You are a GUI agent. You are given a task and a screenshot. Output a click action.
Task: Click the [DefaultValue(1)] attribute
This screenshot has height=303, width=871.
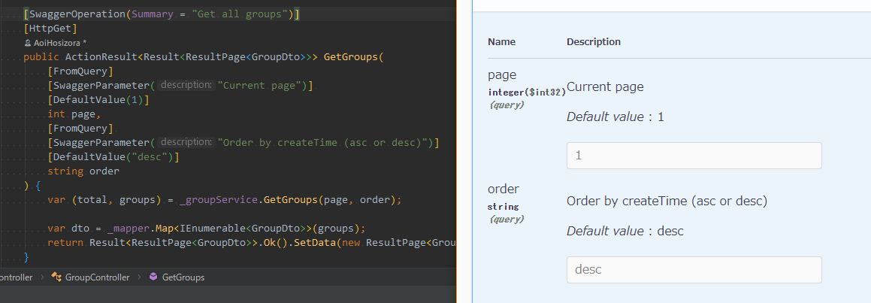coord(98,100)
